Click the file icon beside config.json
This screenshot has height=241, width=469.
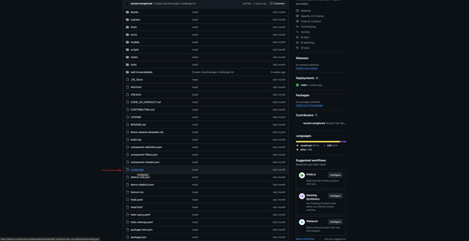(128, 170)
